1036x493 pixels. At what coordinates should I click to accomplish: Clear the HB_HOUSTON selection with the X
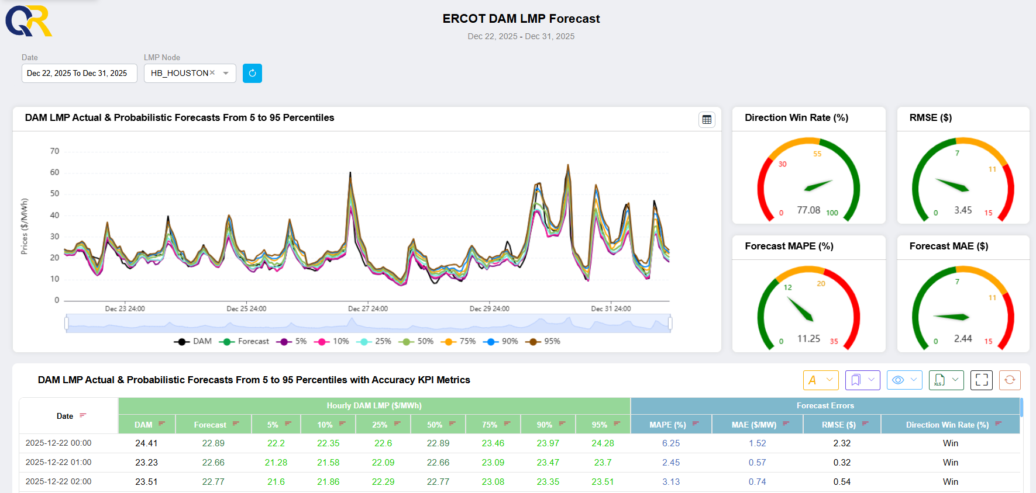coord(212,73)
